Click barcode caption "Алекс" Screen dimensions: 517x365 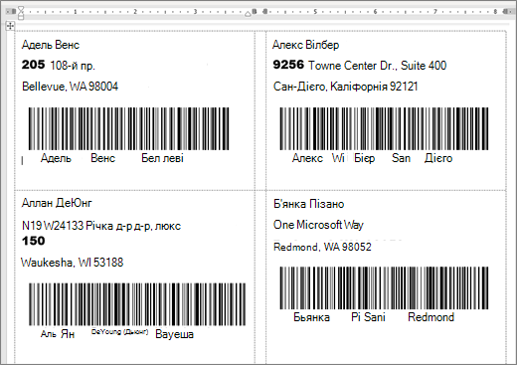307,158
